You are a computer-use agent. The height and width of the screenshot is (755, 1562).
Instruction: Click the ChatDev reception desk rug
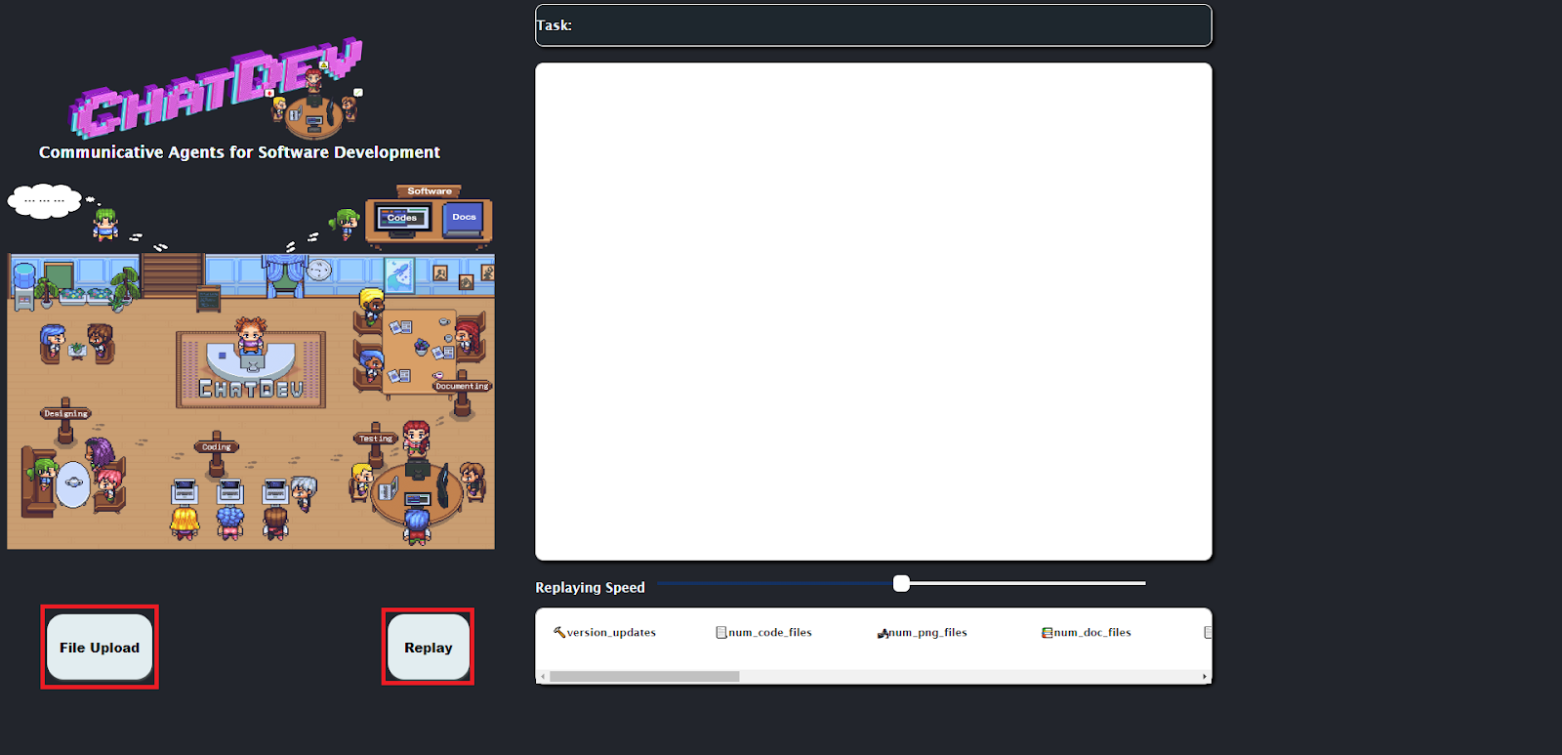tap(251, 369)
